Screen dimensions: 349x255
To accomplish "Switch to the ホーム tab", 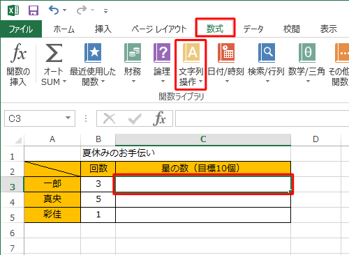I will pos(64,29).
